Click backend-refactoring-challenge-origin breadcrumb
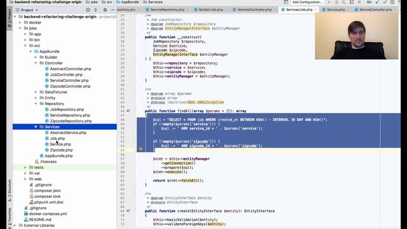Image resolution: width=407 pixels, height=229 pixels. click(45, 2)
